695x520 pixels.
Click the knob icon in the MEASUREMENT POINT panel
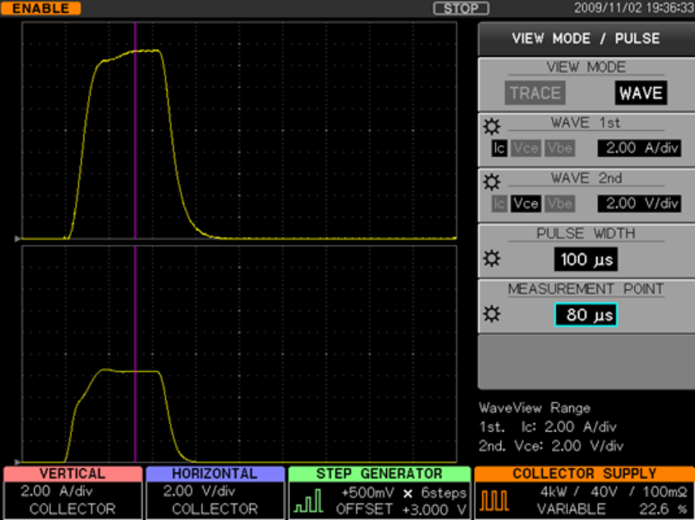click(x=491, y=314)
